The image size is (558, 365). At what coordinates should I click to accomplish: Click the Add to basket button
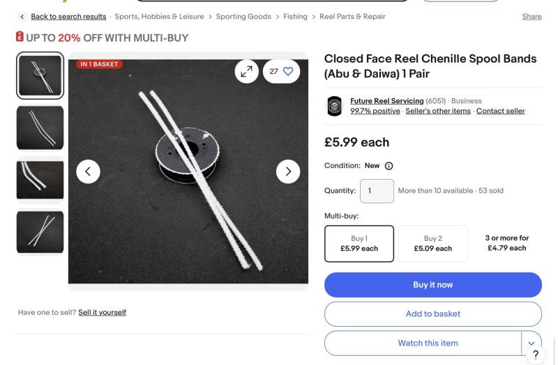(432, 314)
